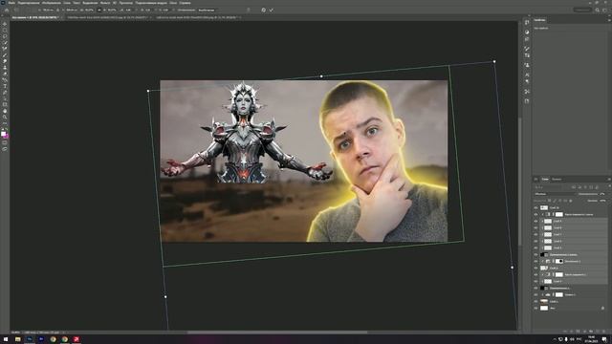Select the Hand tool

pyautogui.click(x=5, y=111)
